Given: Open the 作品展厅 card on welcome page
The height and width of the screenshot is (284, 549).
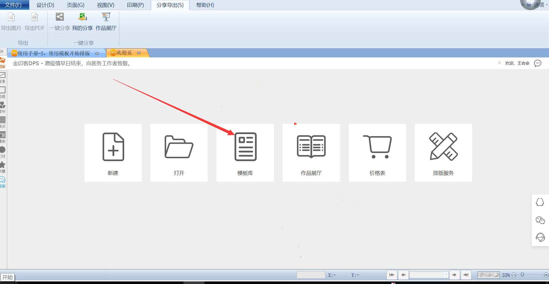Looking at the screenshot, I should (x=311, y=153).
